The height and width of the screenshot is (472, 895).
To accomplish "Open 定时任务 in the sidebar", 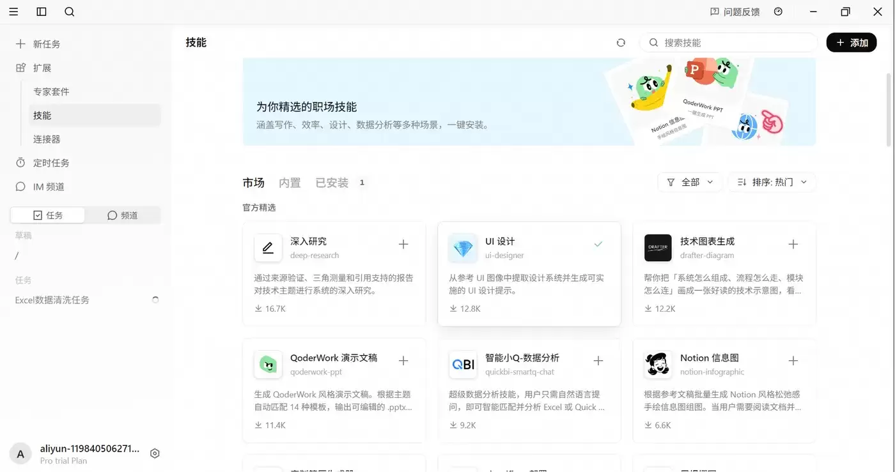I will (86, 163).
